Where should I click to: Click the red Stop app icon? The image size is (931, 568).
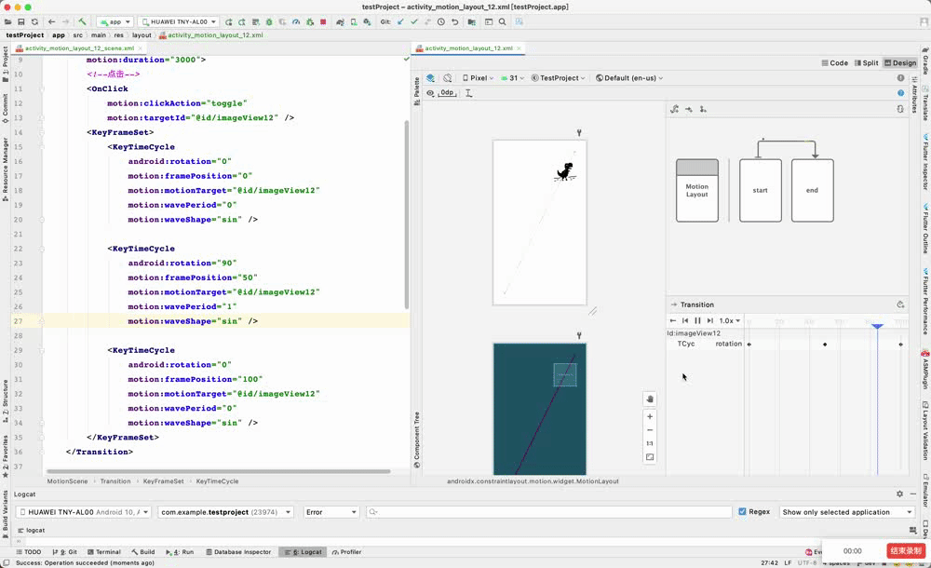(323, 22)
